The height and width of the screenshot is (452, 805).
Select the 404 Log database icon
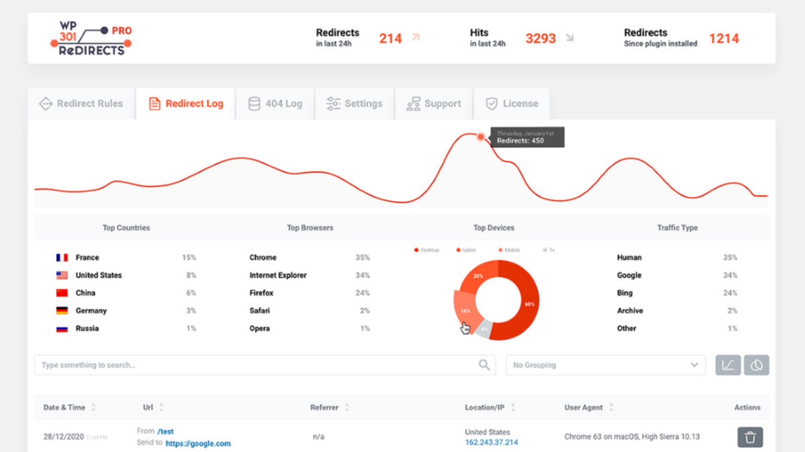(x=254, y=103)
